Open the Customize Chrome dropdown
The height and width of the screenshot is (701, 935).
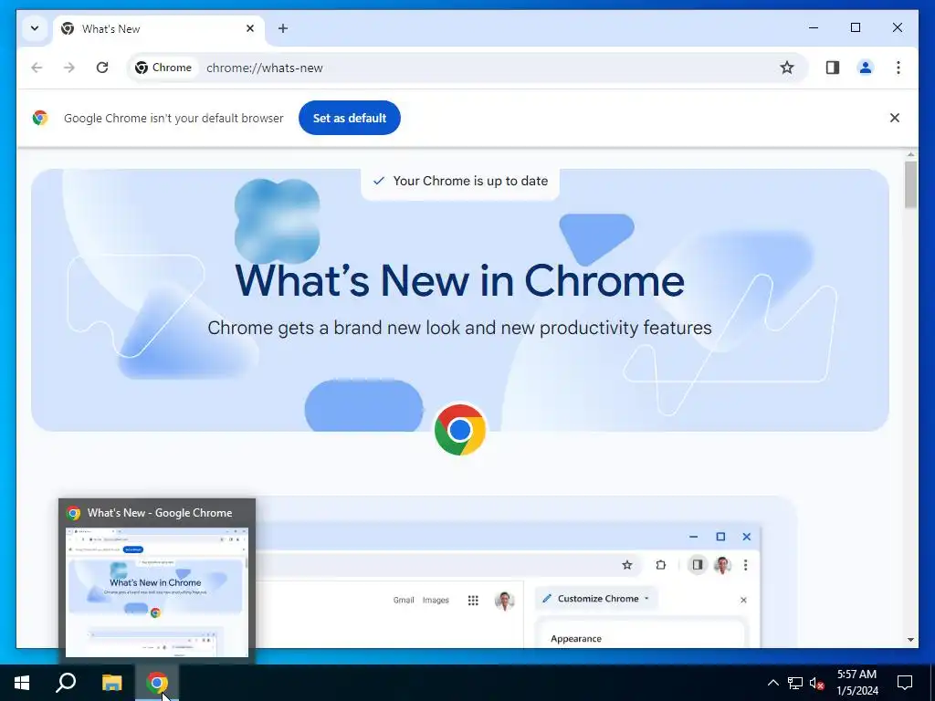(596, 599)
